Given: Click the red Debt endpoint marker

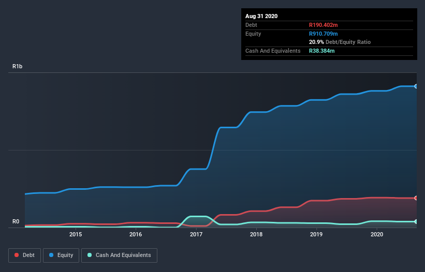Looking at the screenshot, I should tap(416, 198).
